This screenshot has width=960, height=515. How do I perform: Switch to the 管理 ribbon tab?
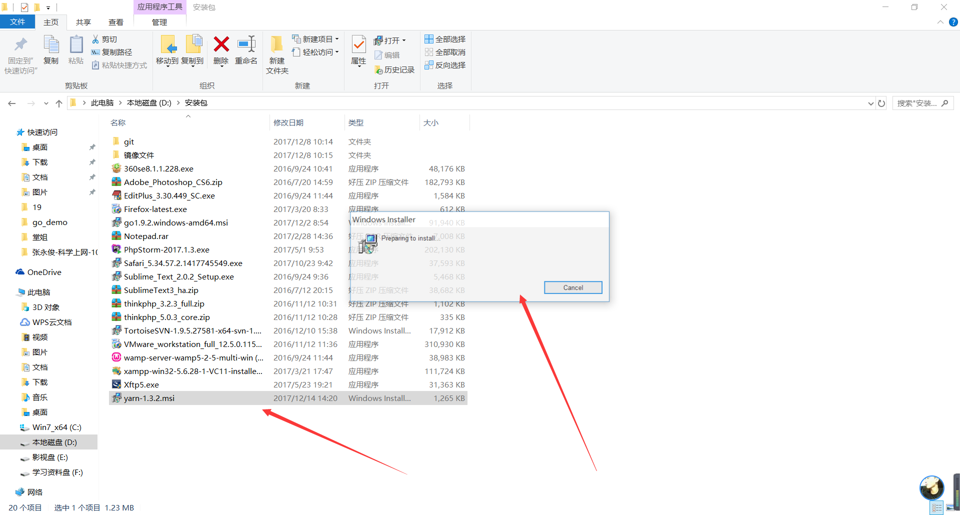point(159,22)
